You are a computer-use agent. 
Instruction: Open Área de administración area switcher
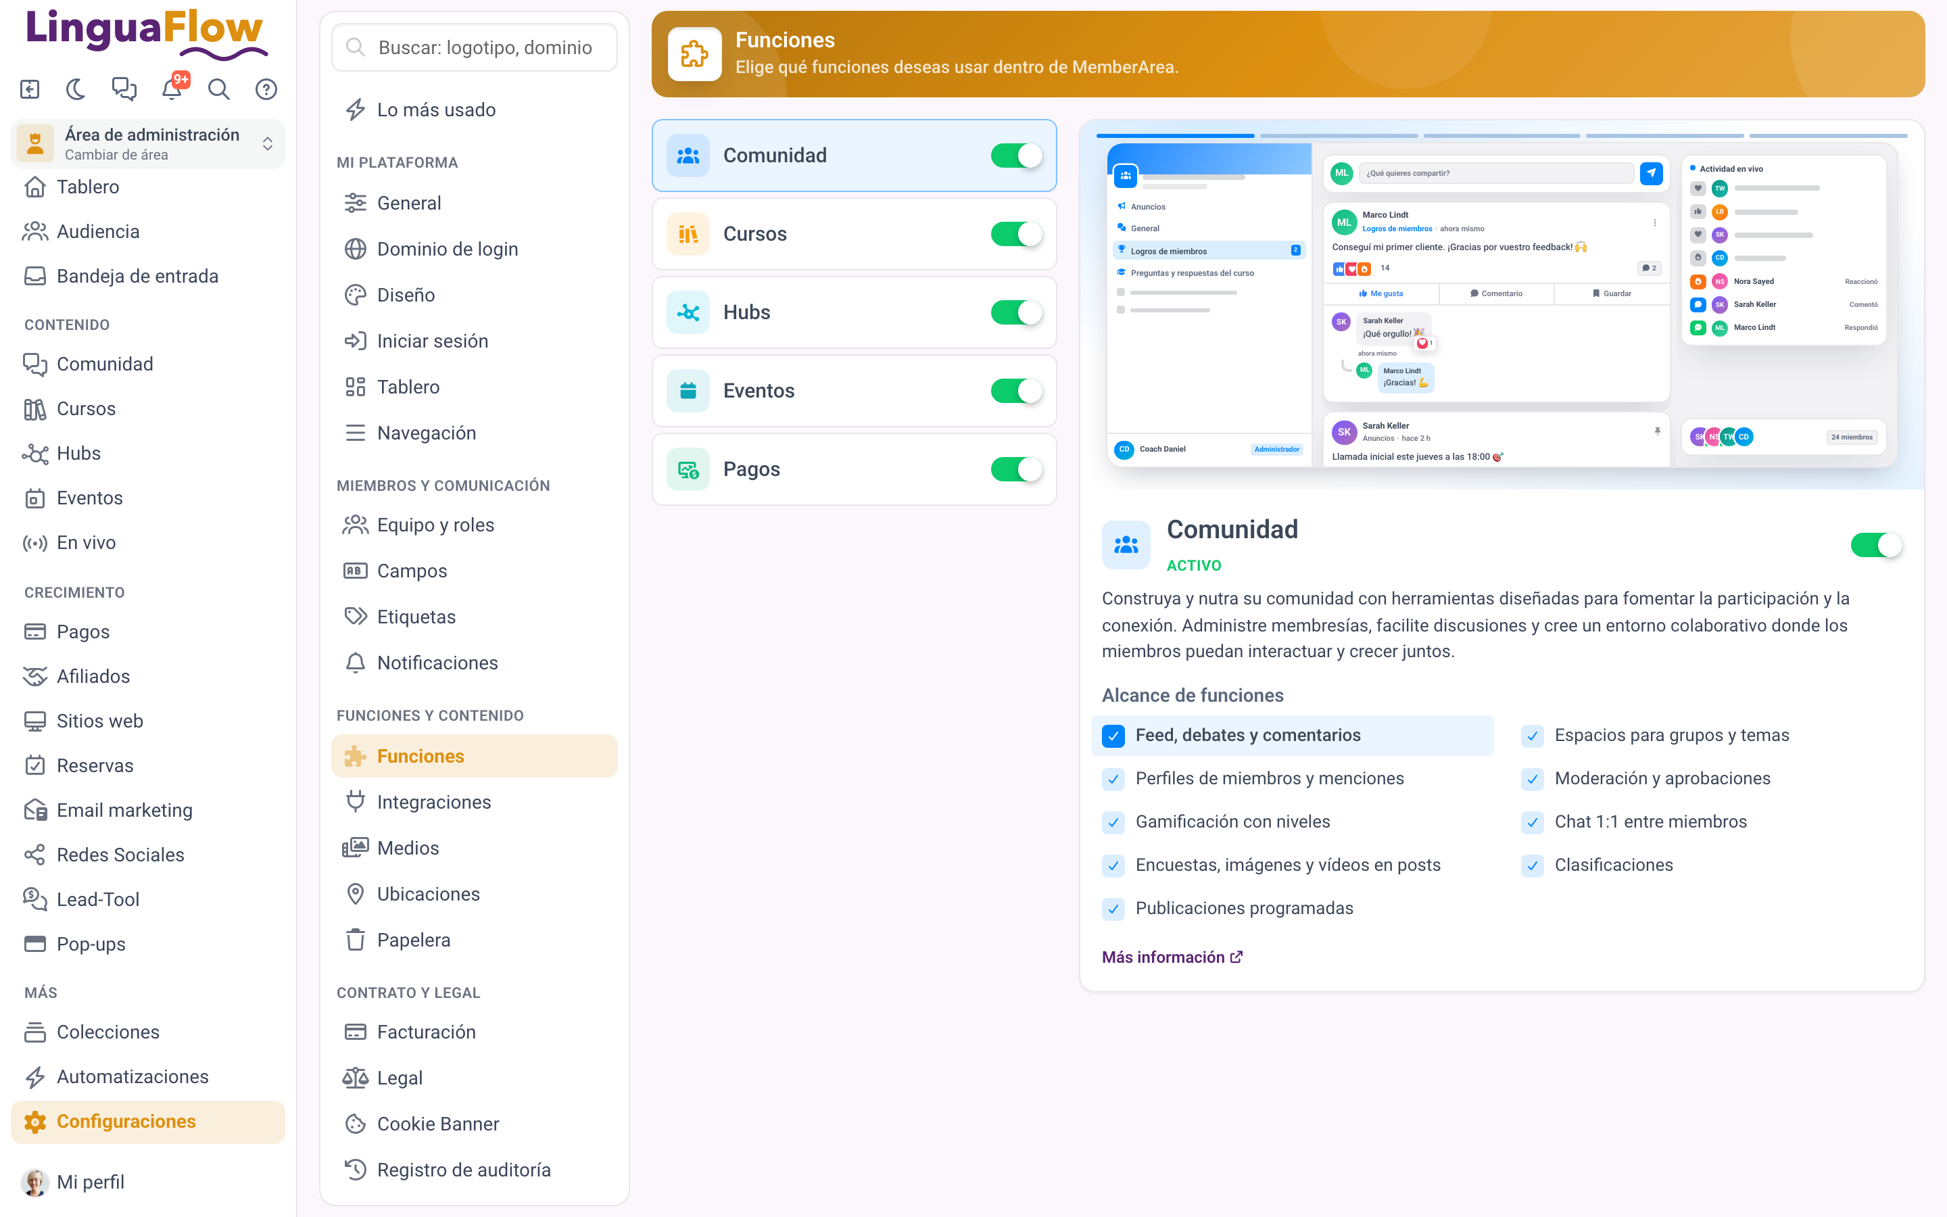click(148, 144)
